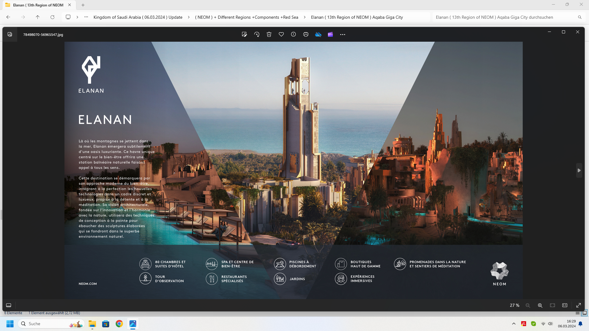Refresh the Explorer folder view

52,17
